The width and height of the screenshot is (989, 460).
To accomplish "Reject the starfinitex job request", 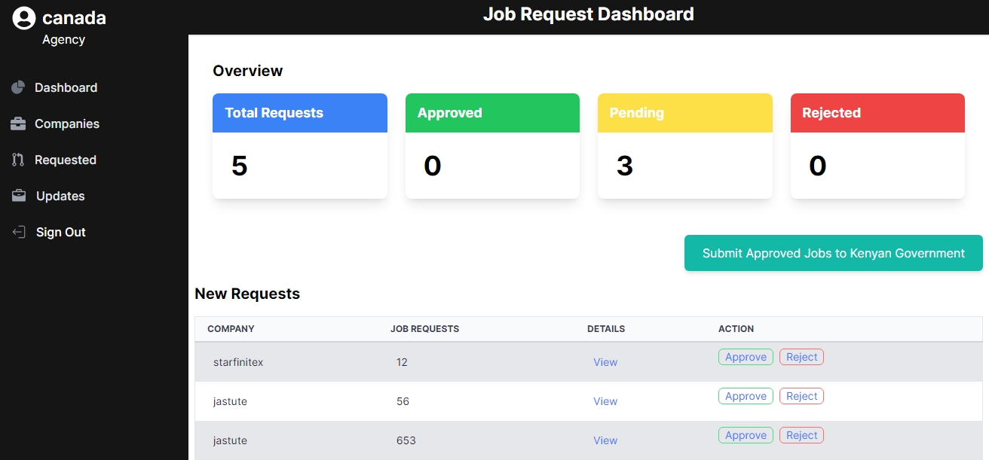I will pos(801,356).
